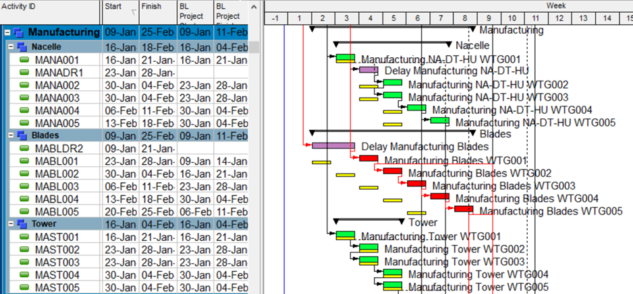633x294 pixels.
Task: Select the activity icon for MAST001
Action: [25, 237]
